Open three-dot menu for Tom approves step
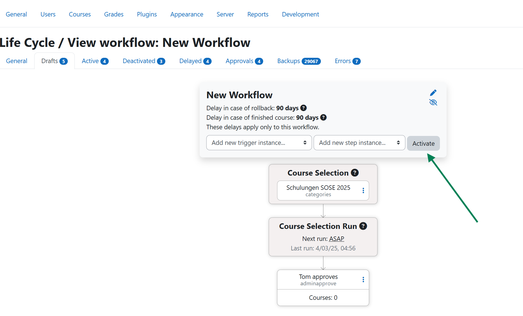Image resolution: width=523 pixels, height=316 pixels. 363,279
